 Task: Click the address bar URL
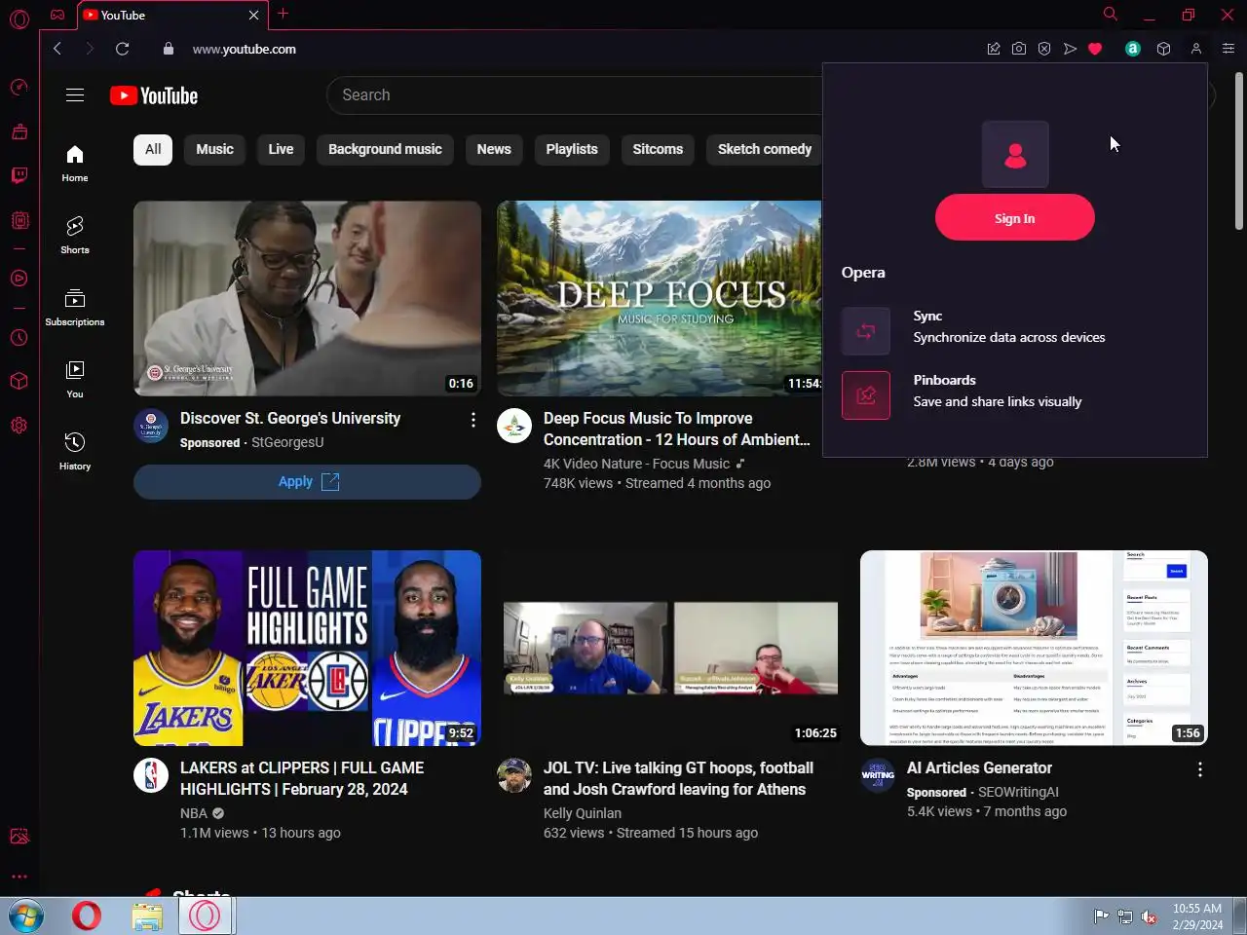[245, 49]
